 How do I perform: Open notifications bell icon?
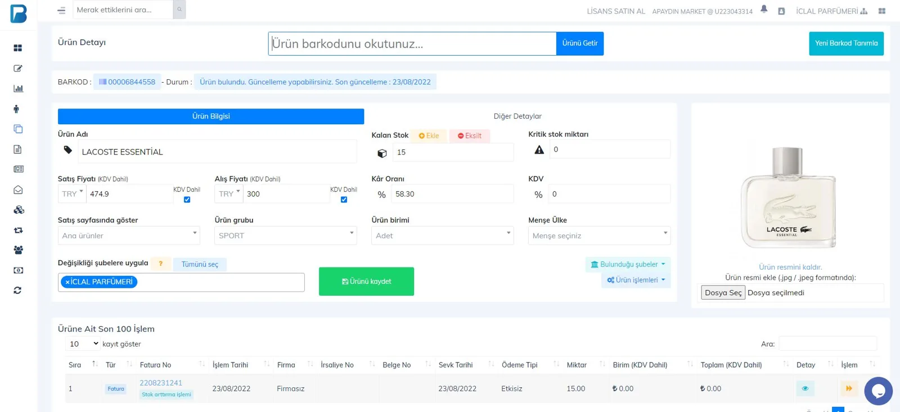764,9
